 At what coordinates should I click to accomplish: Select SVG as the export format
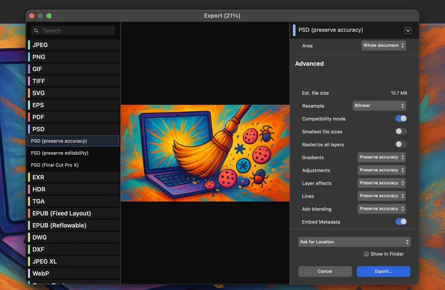point(73,93)
